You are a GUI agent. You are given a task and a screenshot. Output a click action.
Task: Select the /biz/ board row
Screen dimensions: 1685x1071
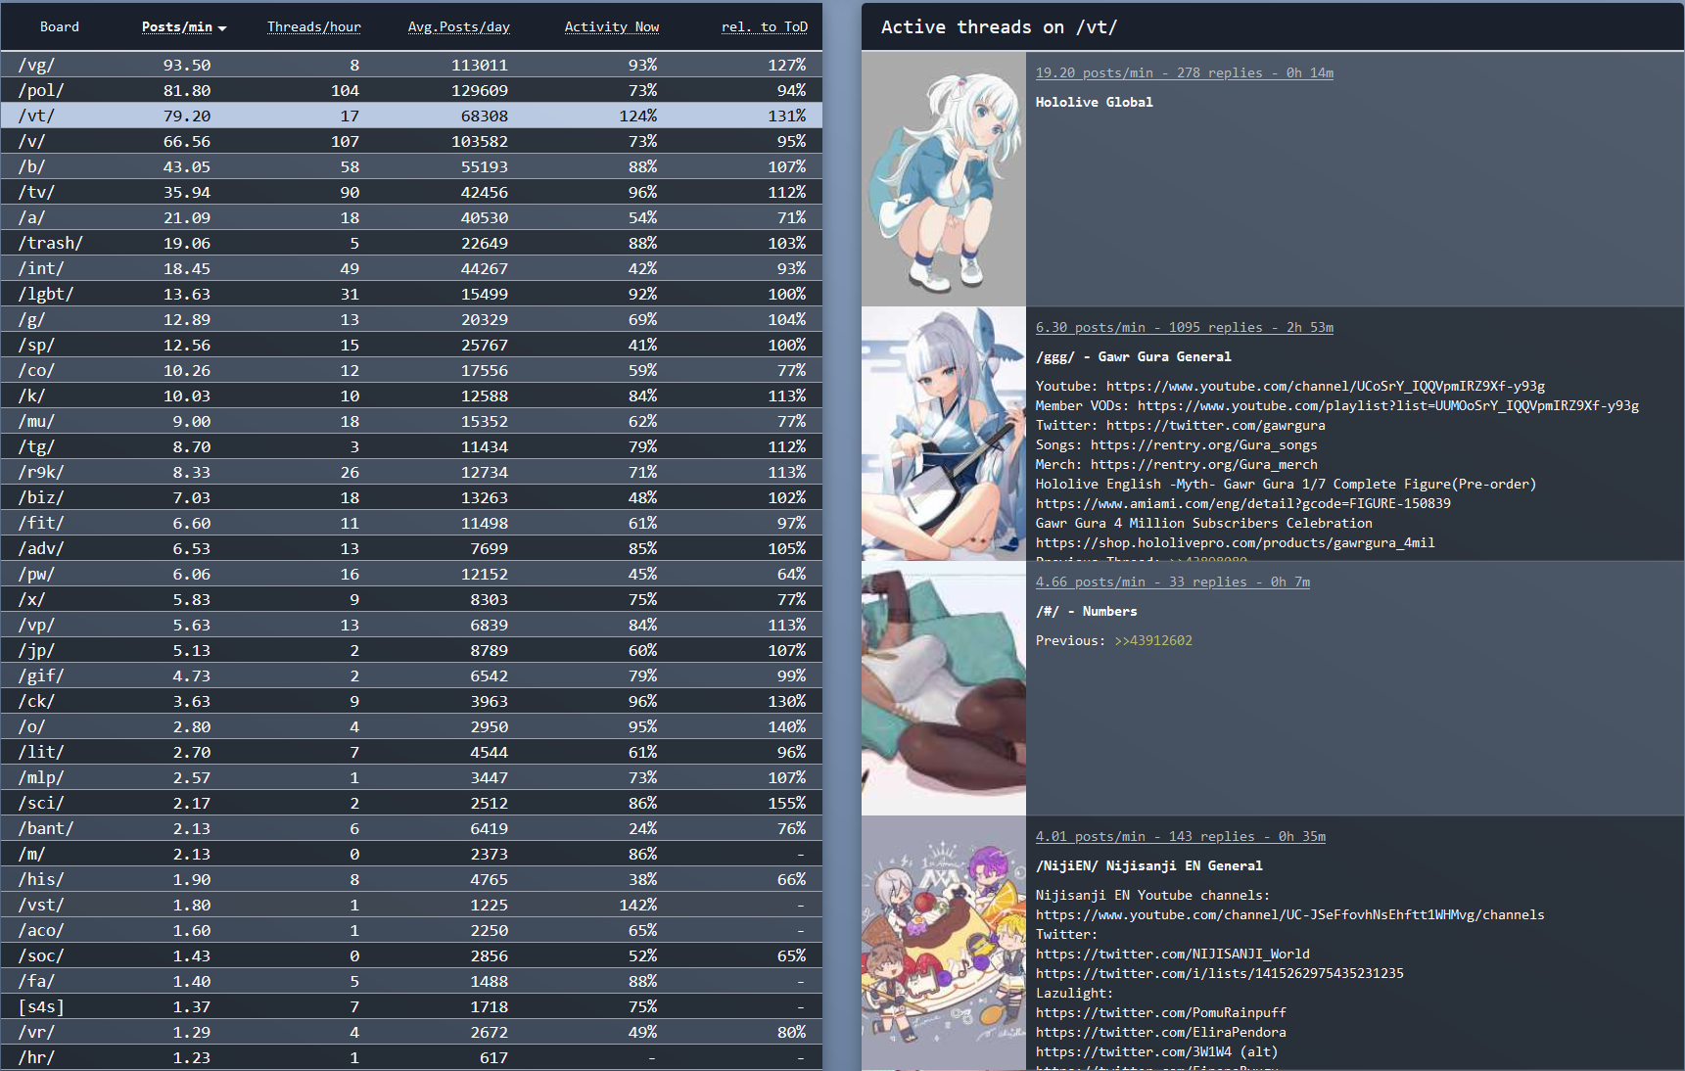(411, 497)
